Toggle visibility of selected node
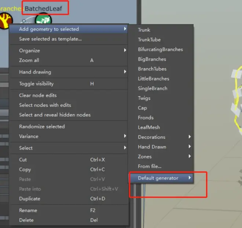 [x=36, y=84]
